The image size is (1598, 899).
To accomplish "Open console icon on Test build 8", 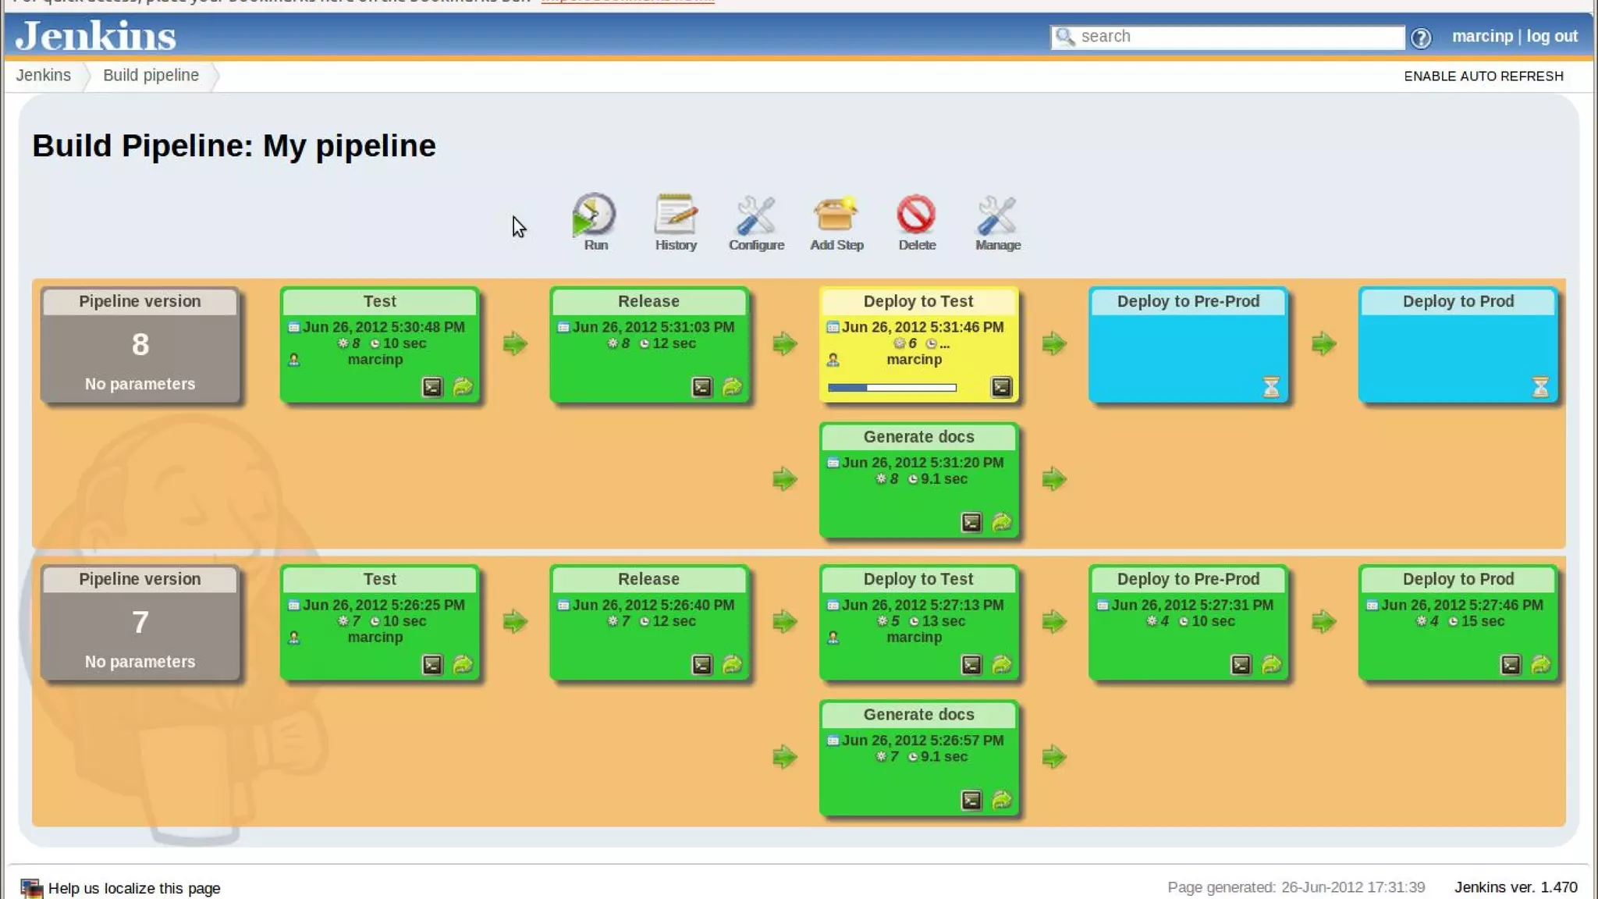I will (x=432, y=387).
